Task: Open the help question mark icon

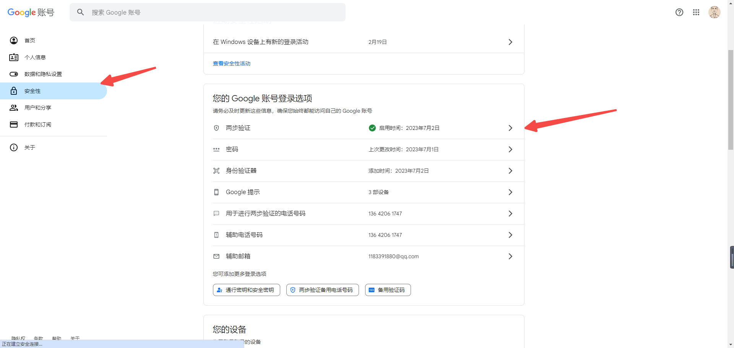Action: 679,12
